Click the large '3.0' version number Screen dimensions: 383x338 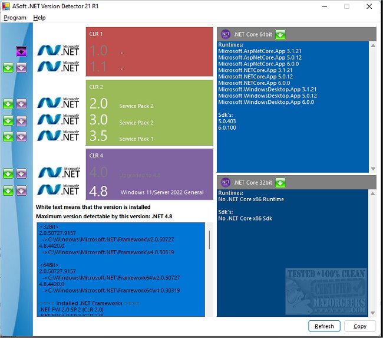click(98, 120)
